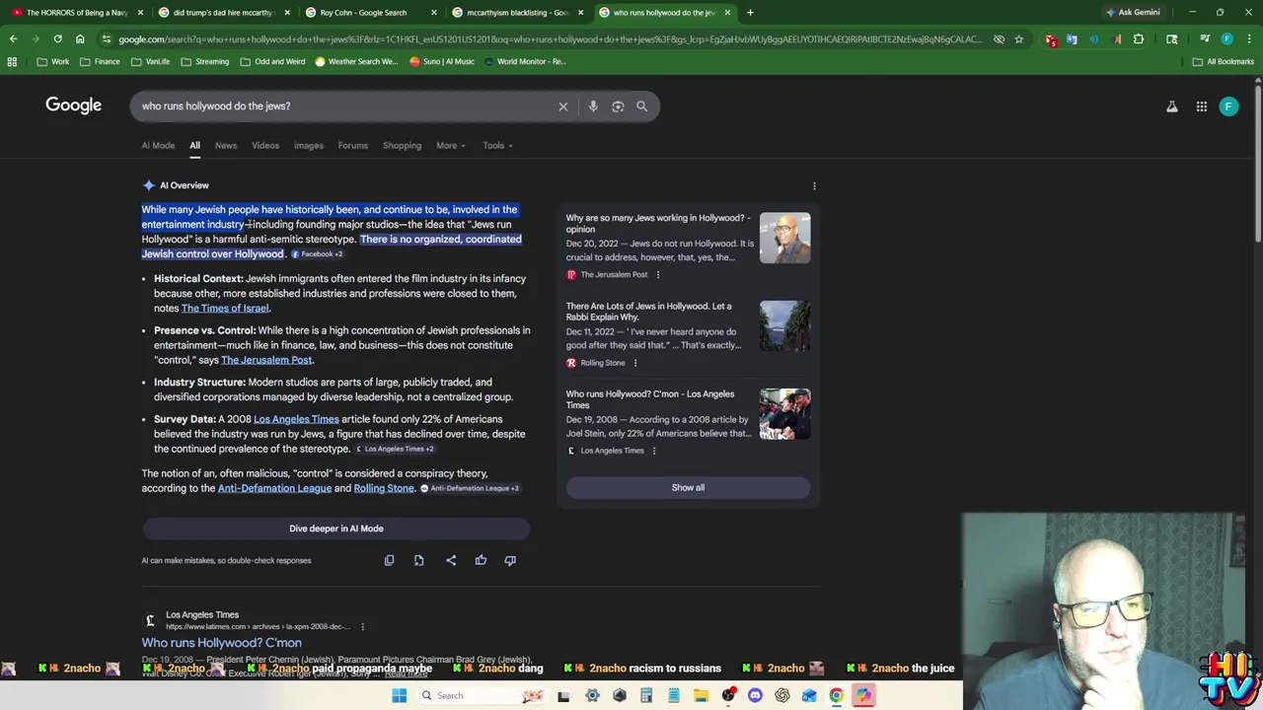This screenshot has height=710, width=1263.
Task: Open Jerusalem Post article thumbnail
Action: pyautogui.click(x=784, y=238)
